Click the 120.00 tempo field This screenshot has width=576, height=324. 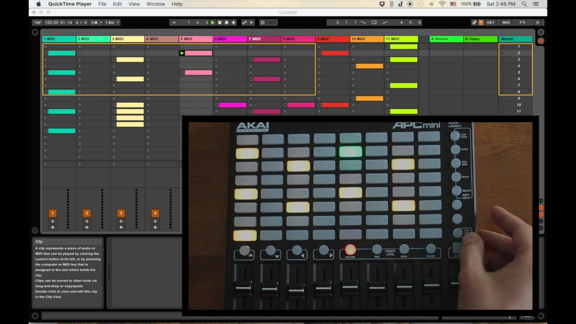[x=51, y=22]
